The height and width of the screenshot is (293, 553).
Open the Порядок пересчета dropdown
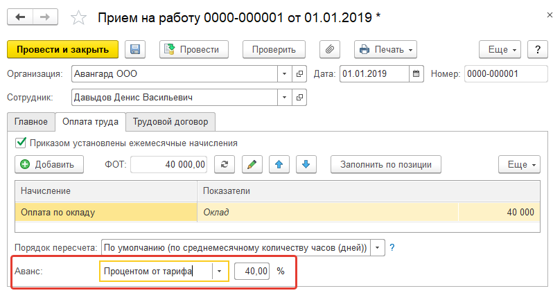pyautogui.click(x=378, y=247)
